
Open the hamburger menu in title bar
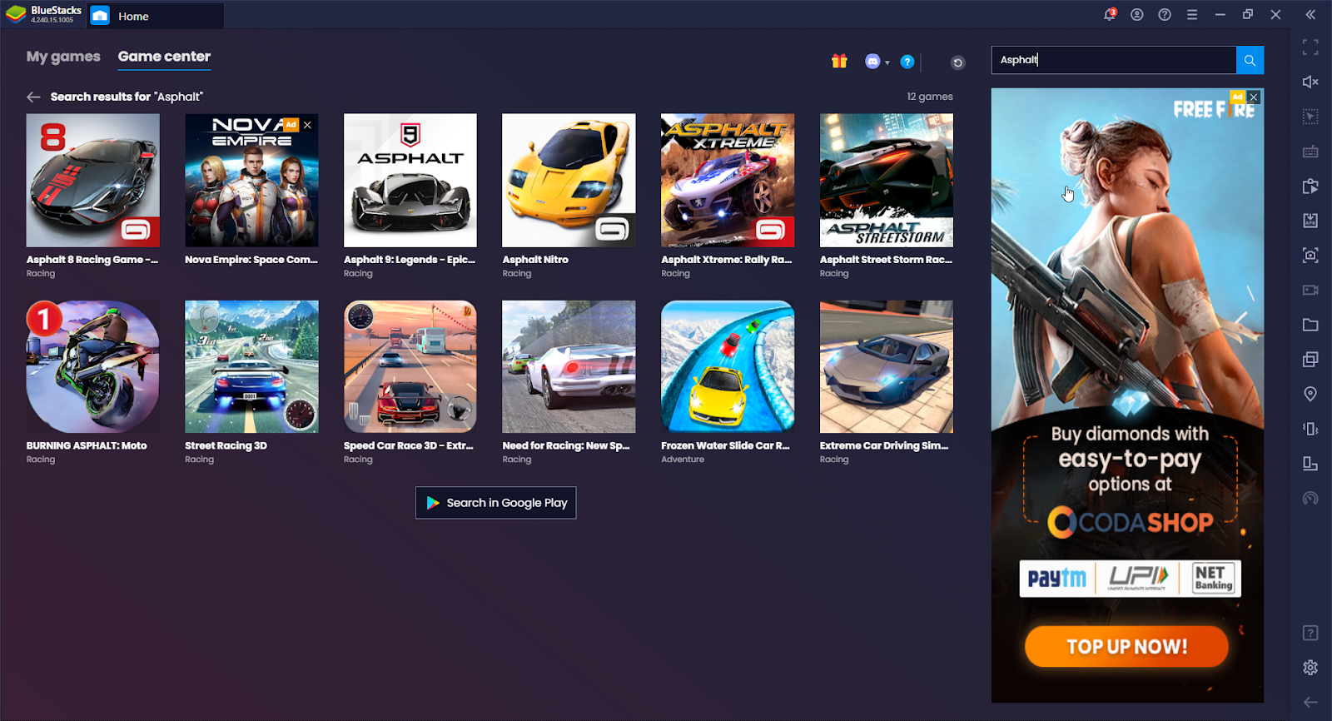click(1192, 14)
